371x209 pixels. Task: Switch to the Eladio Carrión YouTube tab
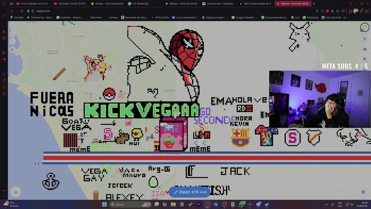(x=70, y=3)
